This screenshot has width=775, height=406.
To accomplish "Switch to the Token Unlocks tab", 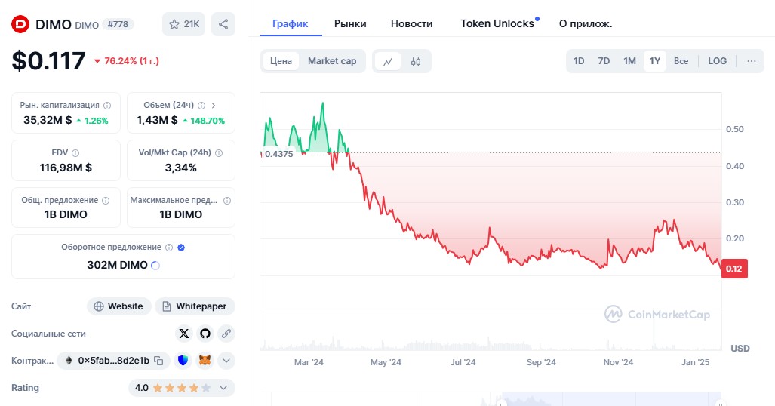I will (x=497, y=23).
